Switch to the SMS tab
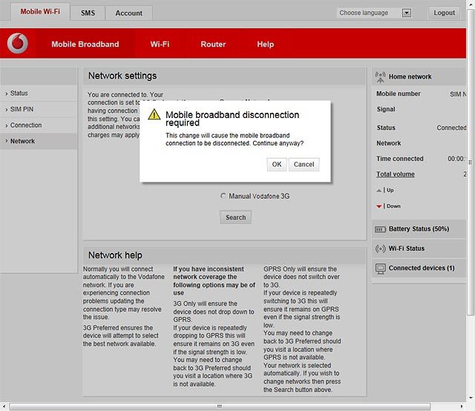This screenshot has height=411, width=475. [x=88, y=13]
